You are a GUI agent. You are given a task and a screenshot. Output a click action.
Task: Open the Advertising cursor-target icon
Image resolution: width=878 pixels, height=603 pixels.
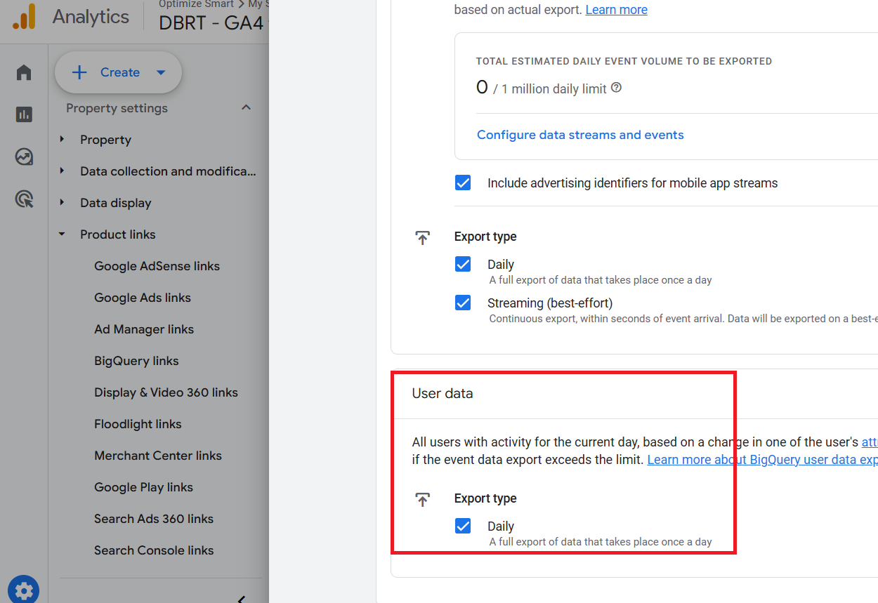pos(24,200)
